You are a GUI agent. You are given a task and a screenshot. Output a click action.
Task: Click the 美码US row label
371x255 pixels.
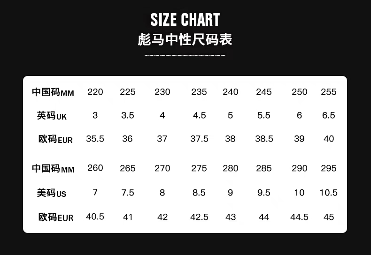coord(52,193)
